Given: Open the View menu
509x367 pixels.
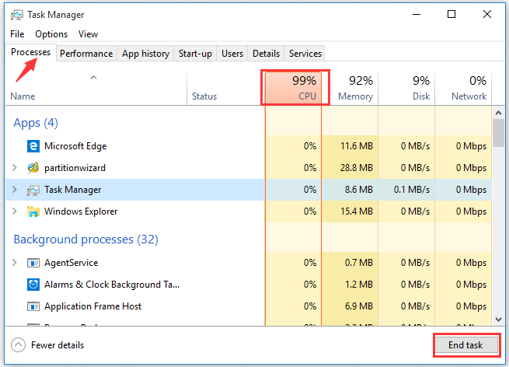Looking at the screenshot, I should click(x=88, y=34).
